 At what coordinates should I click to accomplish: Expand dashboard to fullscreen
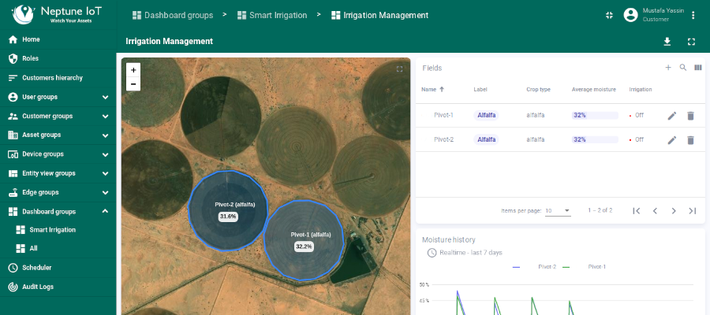click(692, 42)
